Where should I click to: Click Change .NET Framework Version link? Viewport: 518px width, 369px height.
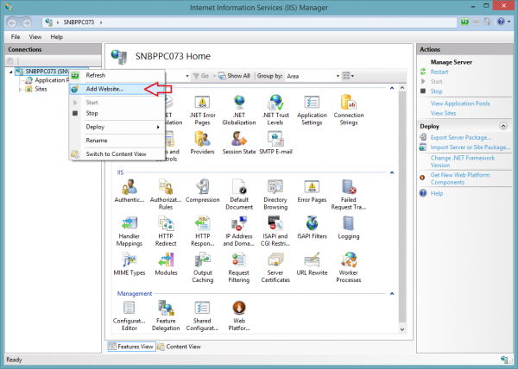click(462, 161)
